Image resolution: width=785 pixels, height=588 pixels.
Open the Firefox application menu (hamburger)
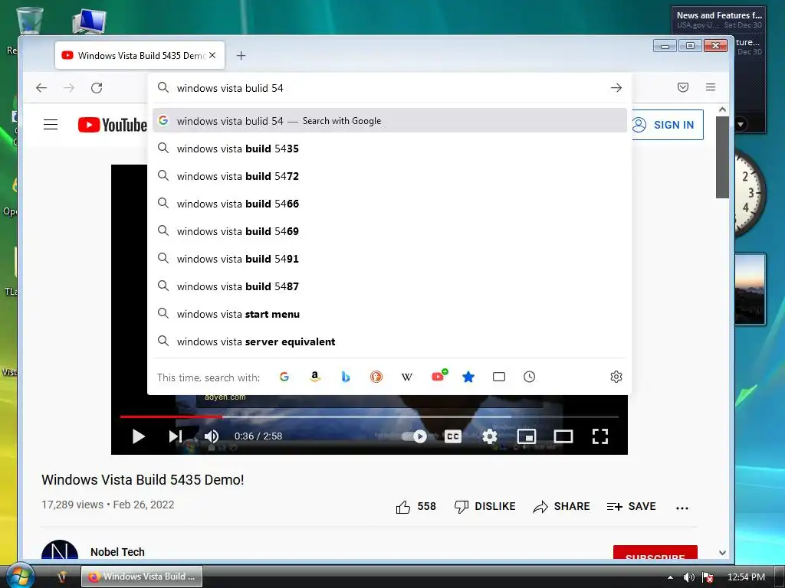tap(711, 87)
